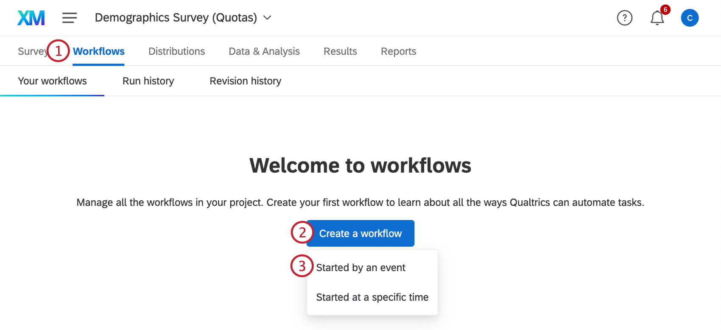
Task: Open the user account avatar
Action: 690,17
